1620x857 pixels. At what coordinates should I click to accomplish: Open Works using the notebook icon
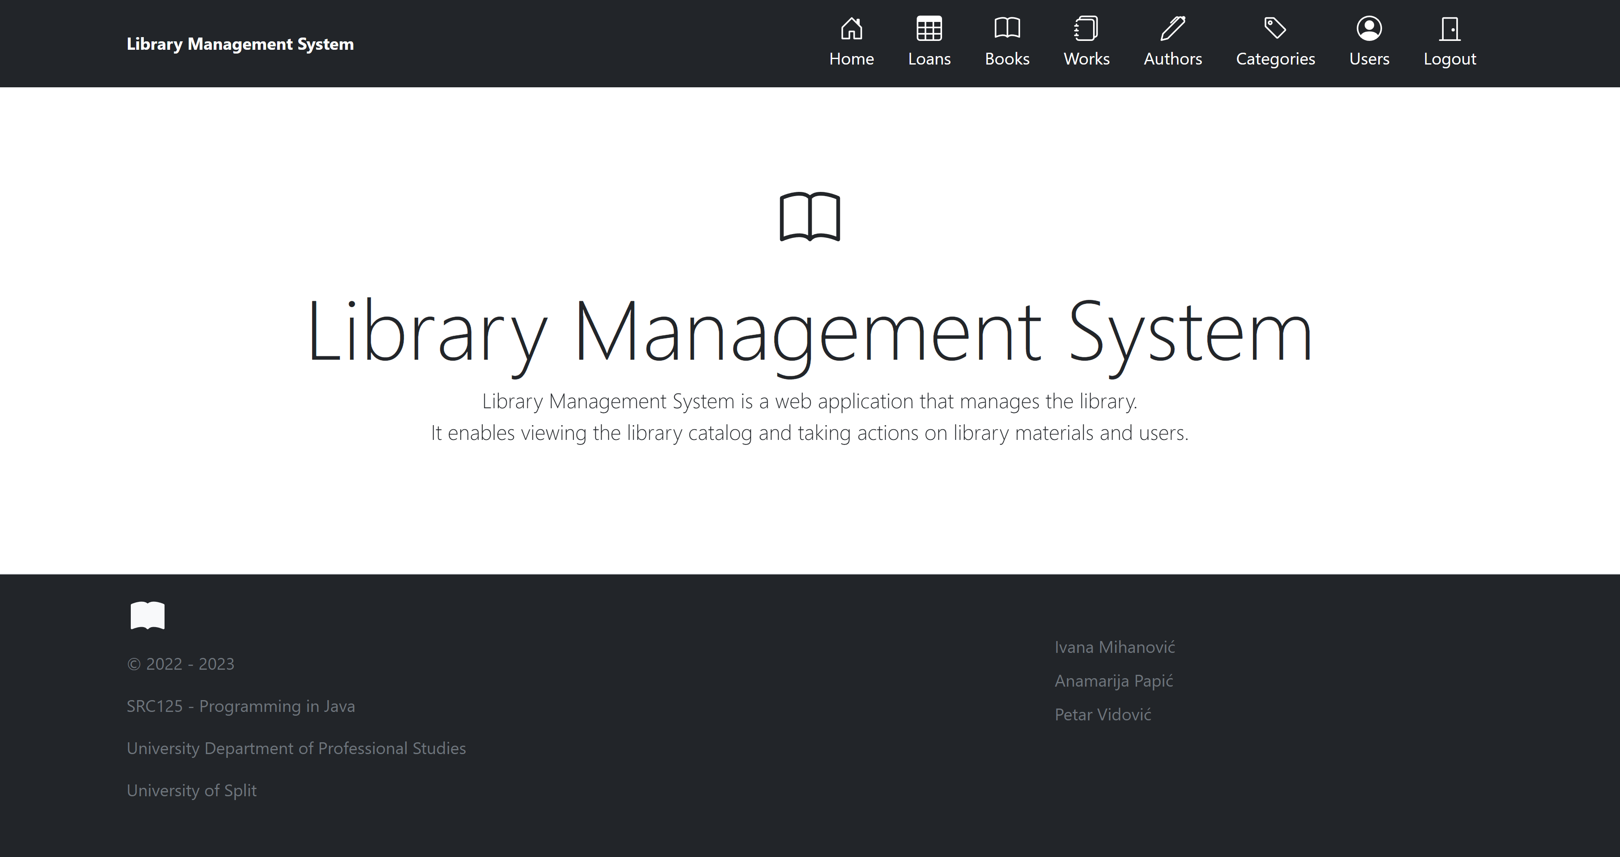click(x=1086, y=28)
